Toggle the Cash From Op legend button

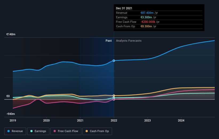pos(97,131)
